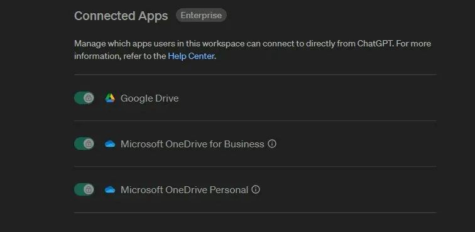The width and height of the screenshot is (475, 232).
Task: Click the lock icon on OneDrive Personal toggle
Action: [89, 189]
